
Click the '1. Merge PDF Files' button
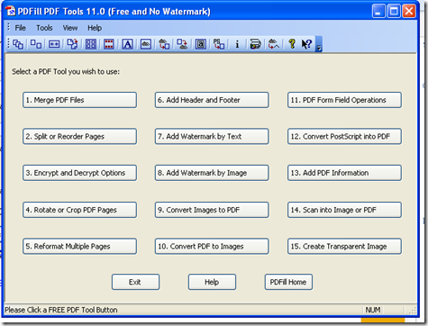tap(79, 100)
